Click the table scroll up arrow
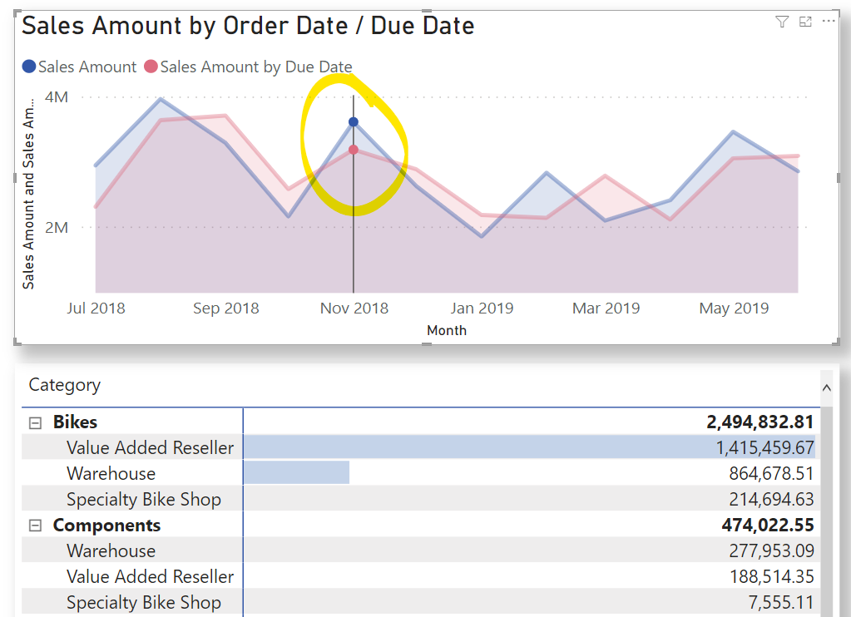 pos(827,387)
